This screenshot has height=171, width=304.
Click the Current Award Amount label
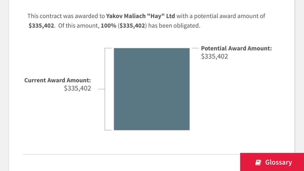point(58,80)
